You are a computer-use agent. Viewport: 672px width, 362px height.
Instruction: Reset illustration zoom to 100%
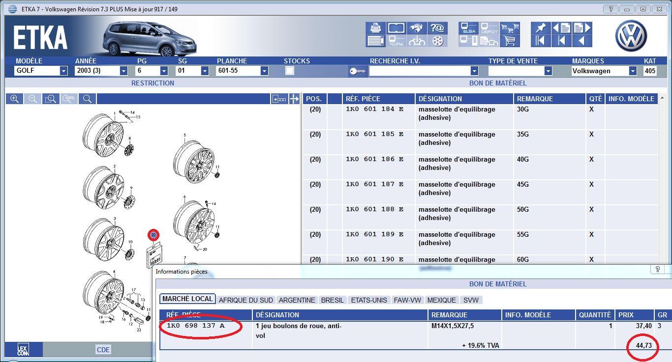coord(69,99)
